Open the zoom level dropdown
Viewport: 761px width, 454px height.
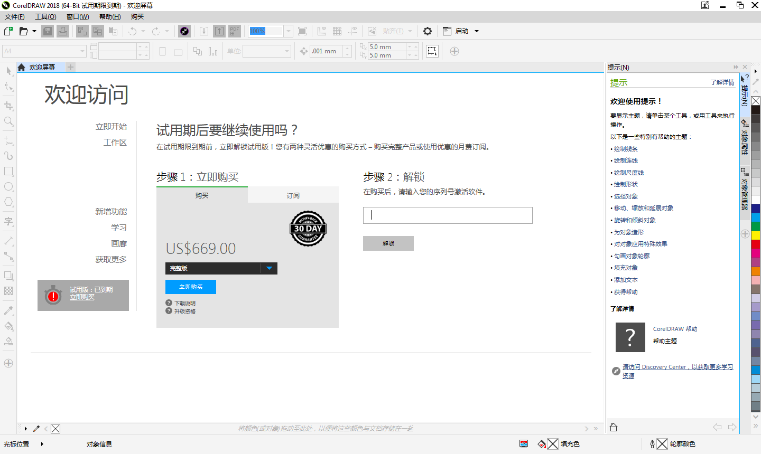click(x=289, y=31)
